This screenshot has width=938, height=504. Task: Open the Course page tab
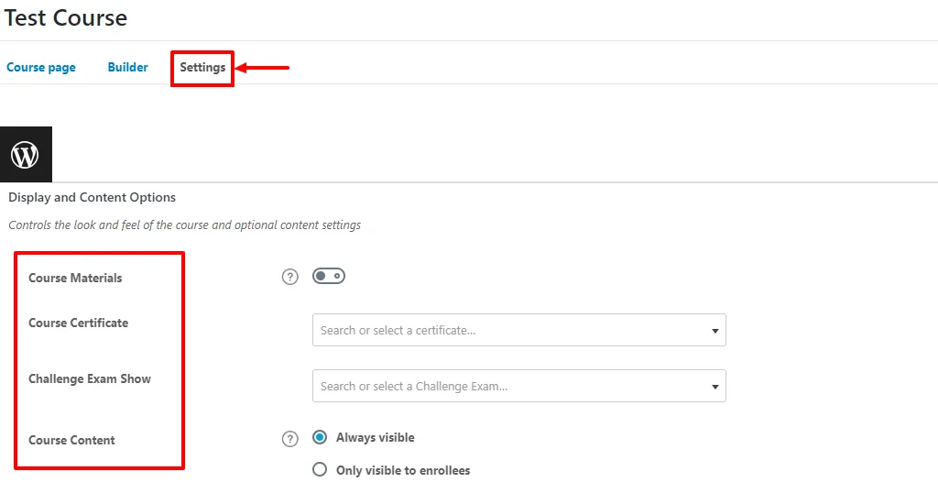pyautogui.click(x=41, y=67)
